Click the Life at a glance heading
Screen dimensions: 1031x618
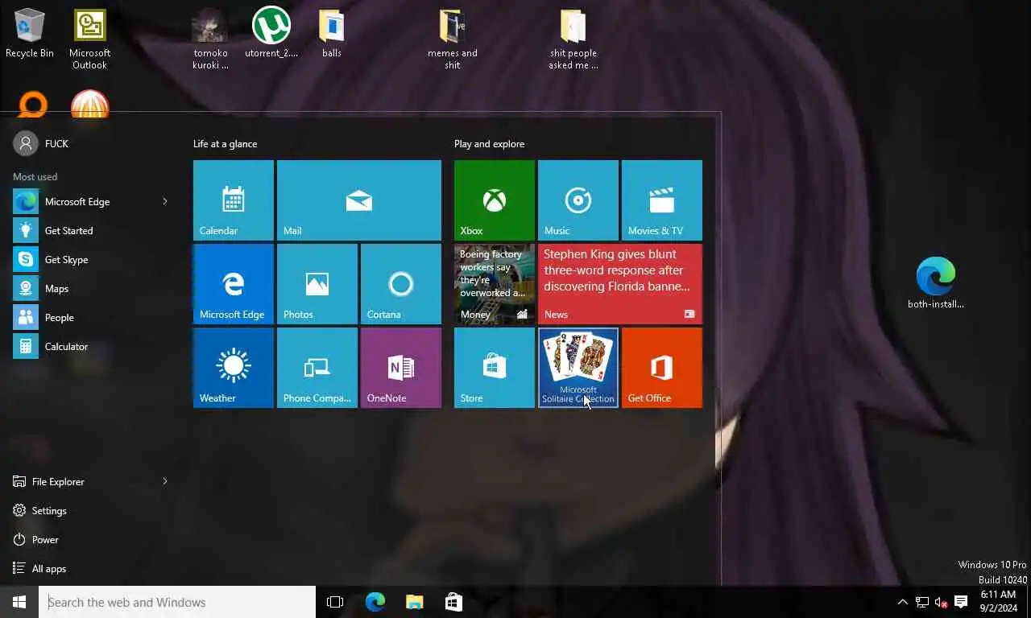[226, 144]
